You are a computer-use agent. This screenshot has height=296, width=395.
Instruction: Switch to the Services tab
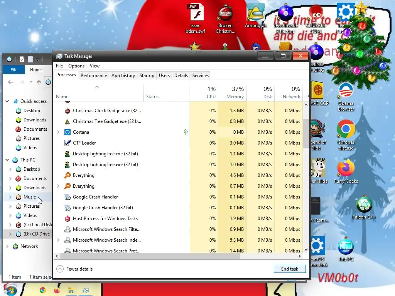201,76
